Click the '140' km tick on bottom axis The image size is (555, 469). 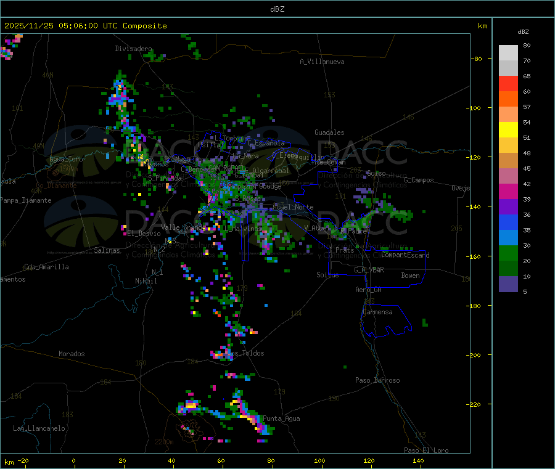(x=418, y=461)
